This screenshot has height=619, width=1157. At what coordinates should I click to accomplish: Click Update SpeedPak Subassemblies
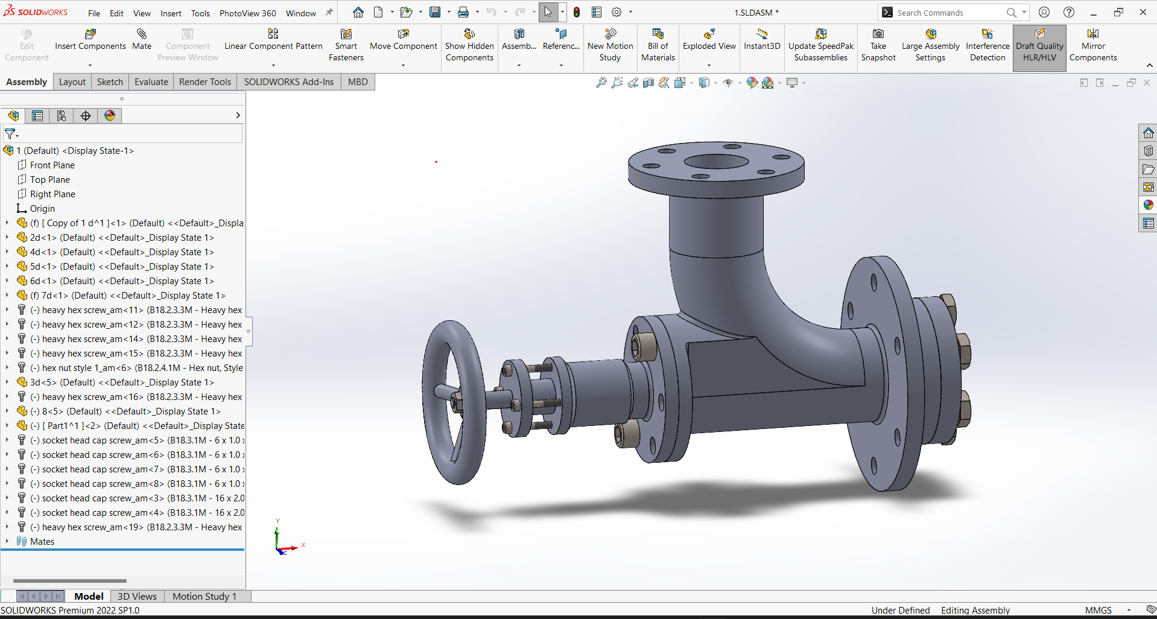click(x=820, y=45)
